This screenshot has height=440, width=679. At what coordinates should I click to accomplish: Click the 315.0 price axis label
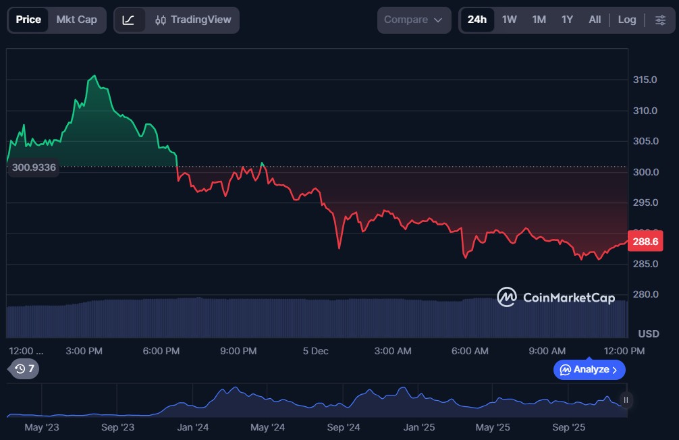(x=645, y=80)
